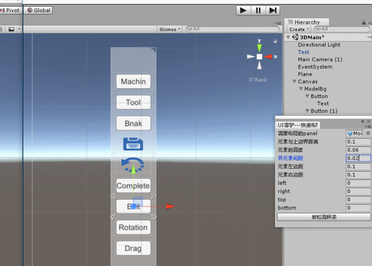Click the white left cone on the scene gizmo
This screenshot has width=372, height=266.
251,57
